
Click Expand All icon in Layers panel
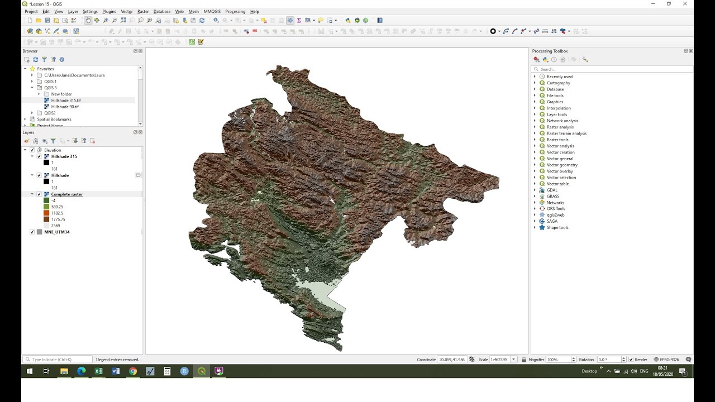pyautogui.click(x=75, y=141)
